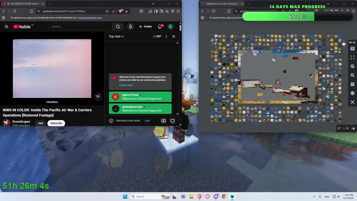Subscribe to DroneScapes channel
This screenshot has width=357, height=201.
[x=56, y=123]
